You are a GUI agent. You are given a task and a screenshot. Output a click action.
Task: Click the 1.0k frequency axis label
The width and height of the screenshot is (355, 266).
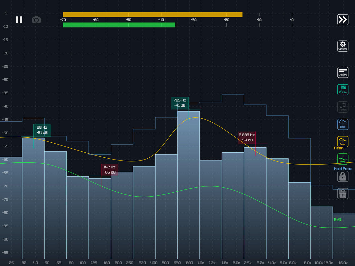(200, 263)
